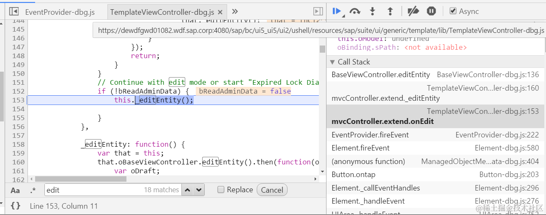Select the (anonymous function) call frame
546x215 pixels.
point(435,161)
